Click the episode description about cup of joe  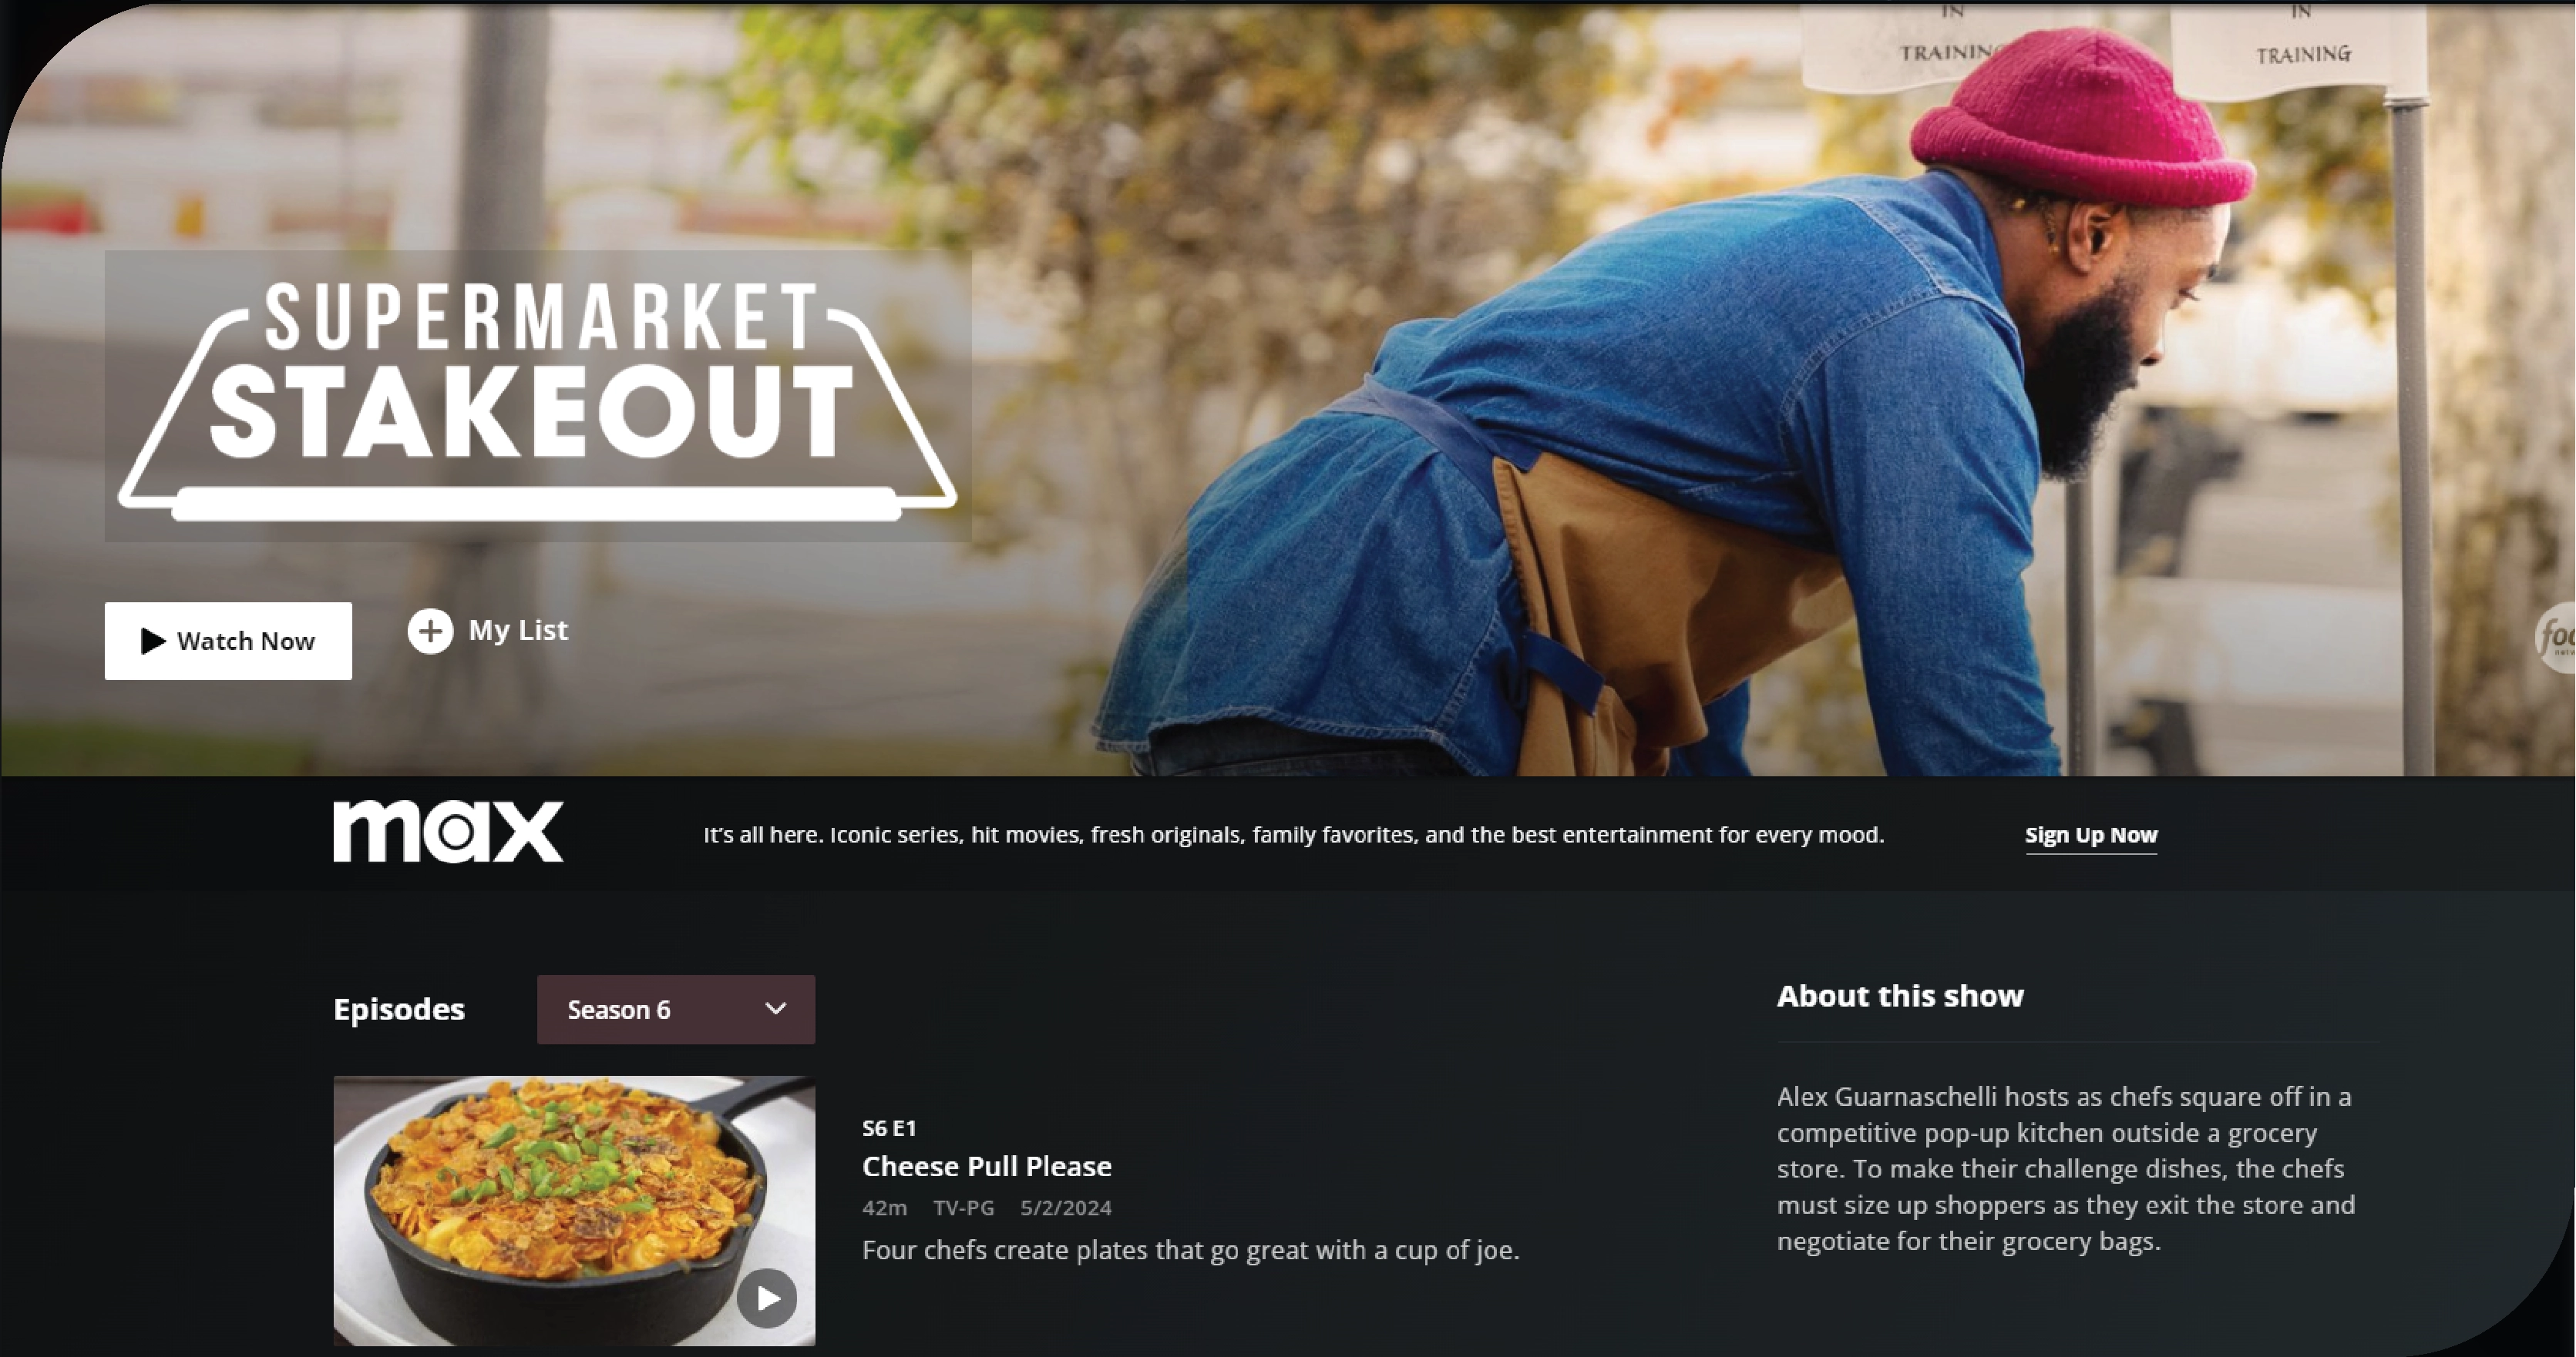(1191, 1251)
